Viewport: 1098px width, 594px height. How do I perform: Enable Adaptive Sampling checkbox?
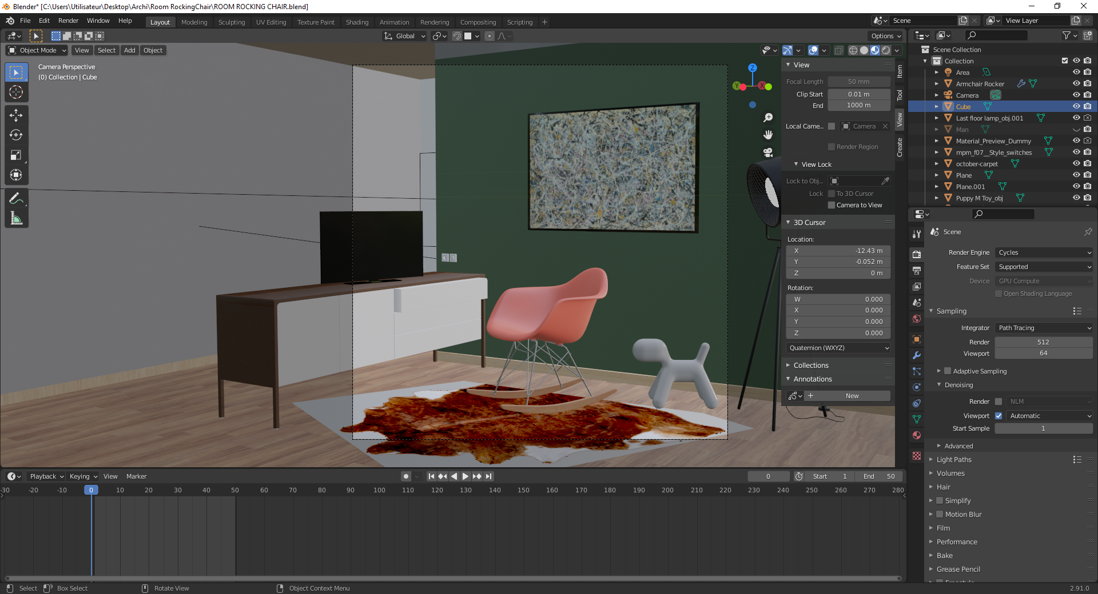point(948,371)
